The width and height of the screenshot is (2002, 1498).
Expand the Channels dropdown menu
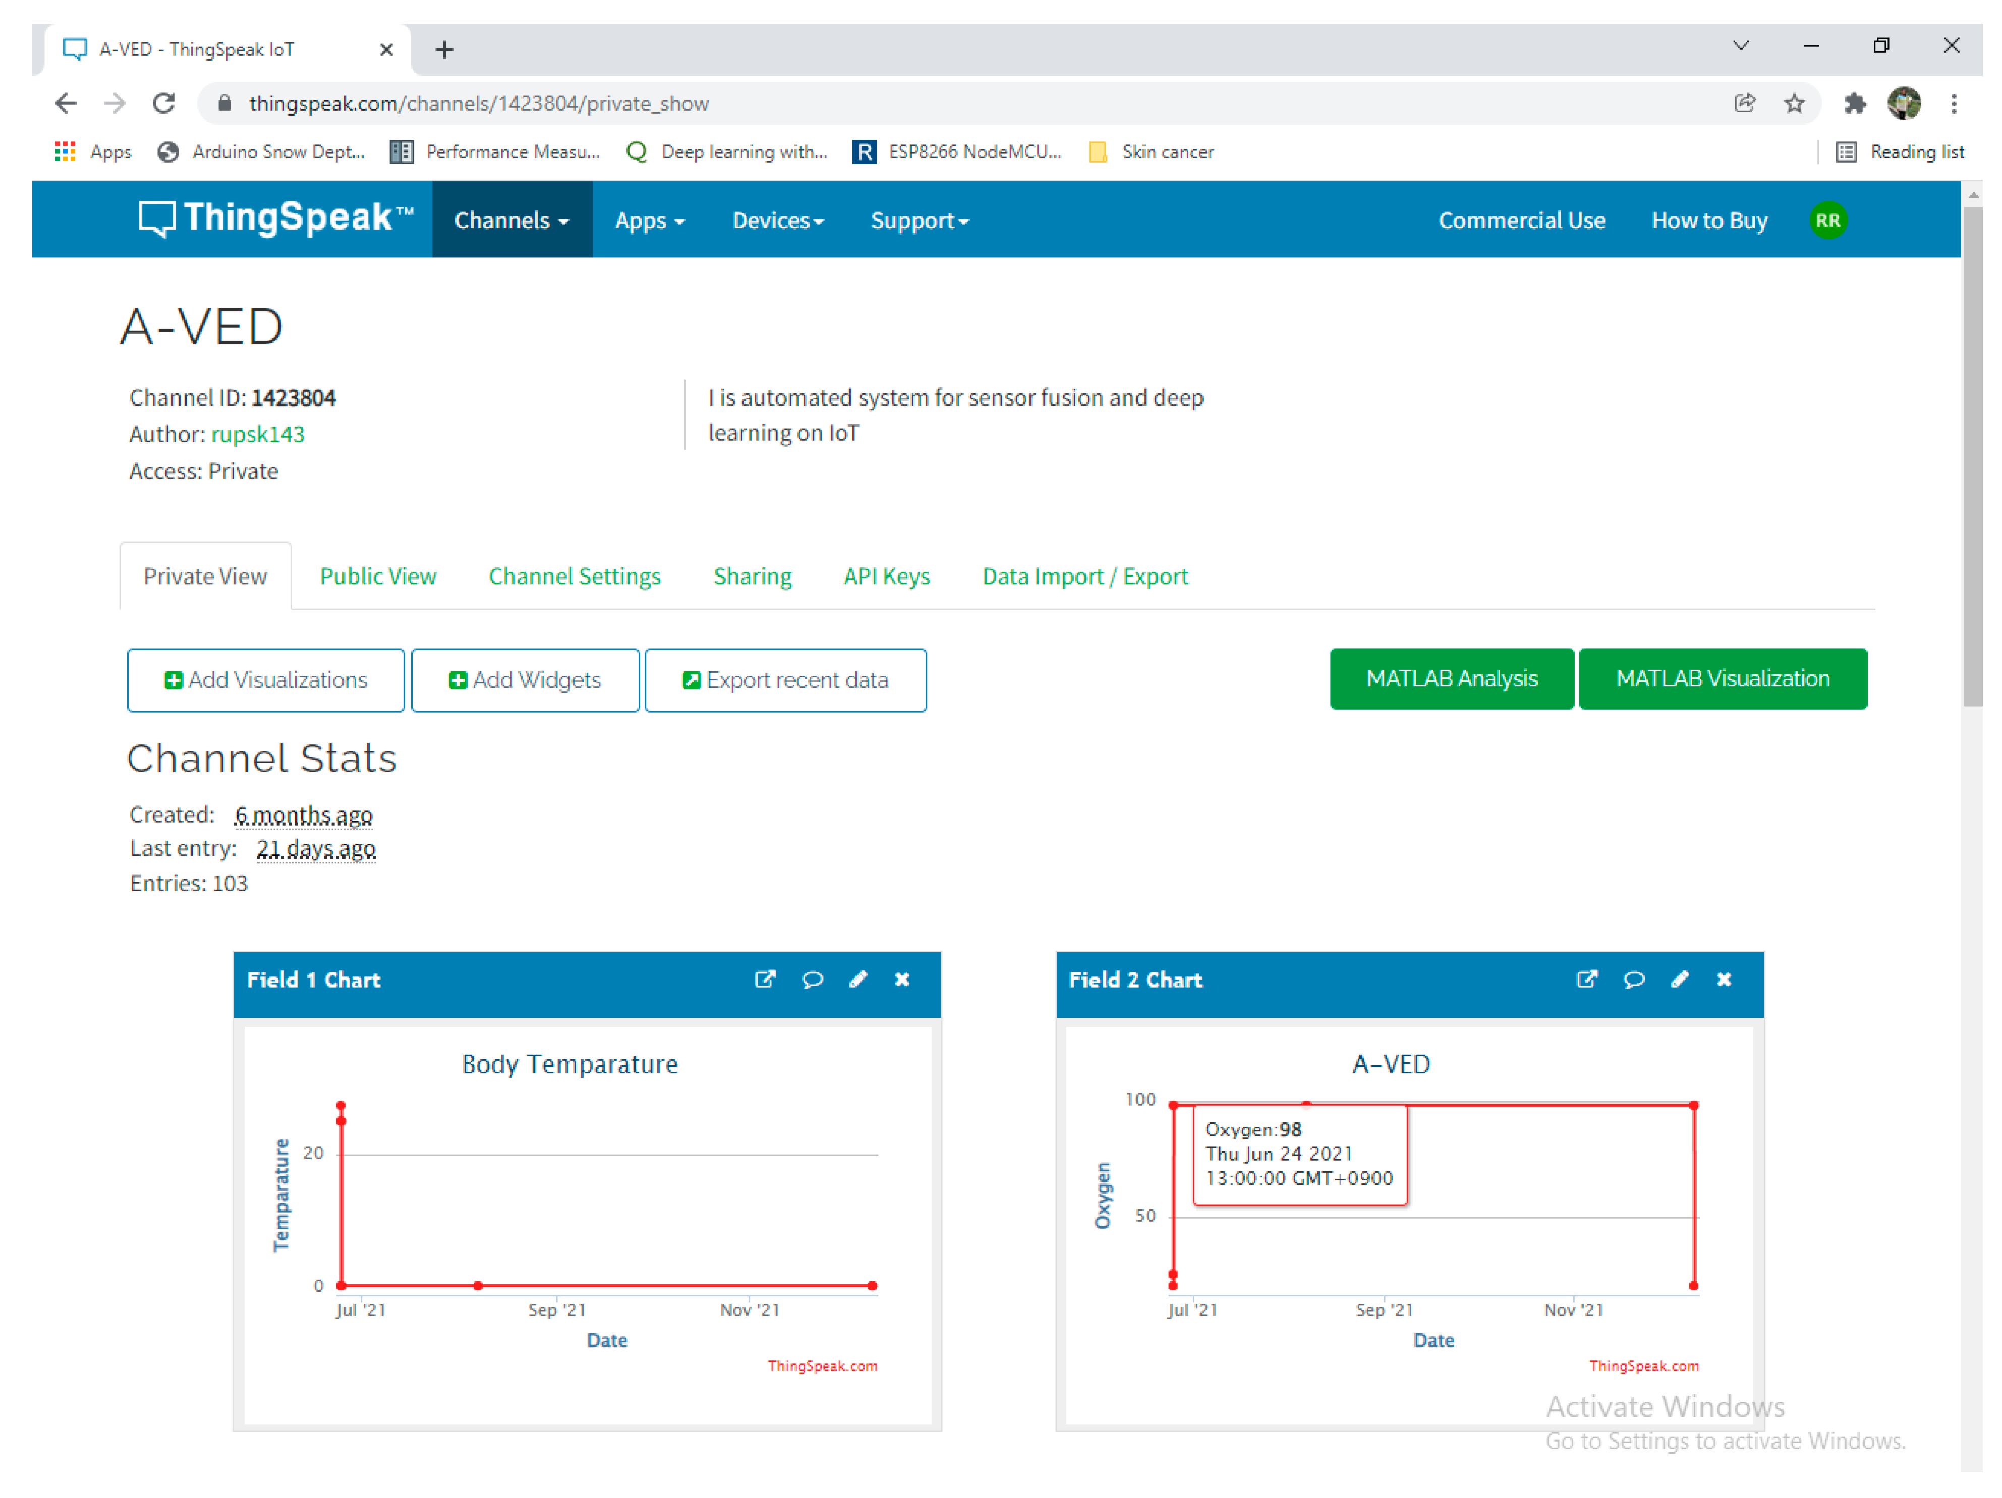511,221
